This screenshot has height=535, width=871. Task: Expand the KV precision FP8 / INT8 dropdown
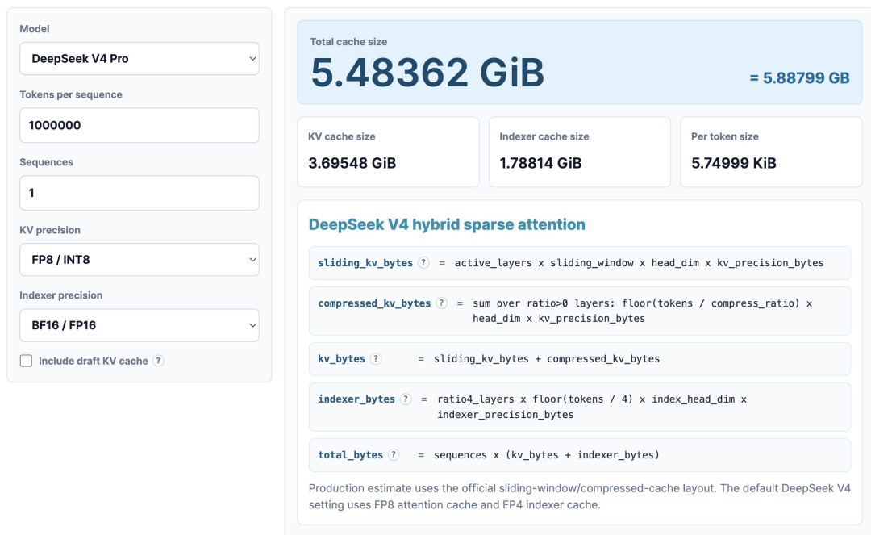click(x=140, y=260)
